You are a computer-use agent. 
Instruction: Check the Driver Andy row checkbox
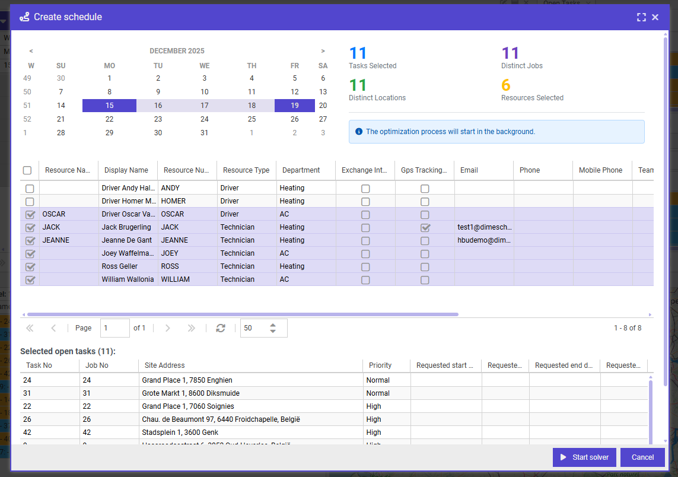(x=30, y=189)
